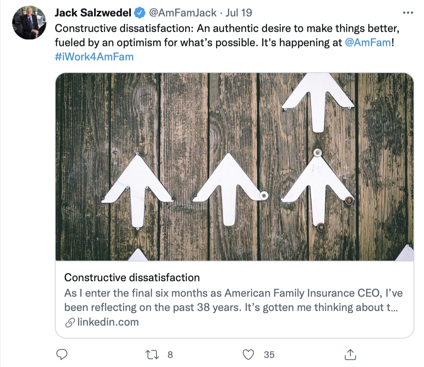
Task: Click the card description about American Family Insurance
Action: [x=233, y=300]
